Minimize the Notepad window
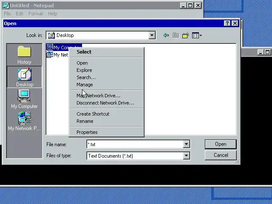Image resolution: width=272 pixels, height=204 pixels. pos(183,6)
